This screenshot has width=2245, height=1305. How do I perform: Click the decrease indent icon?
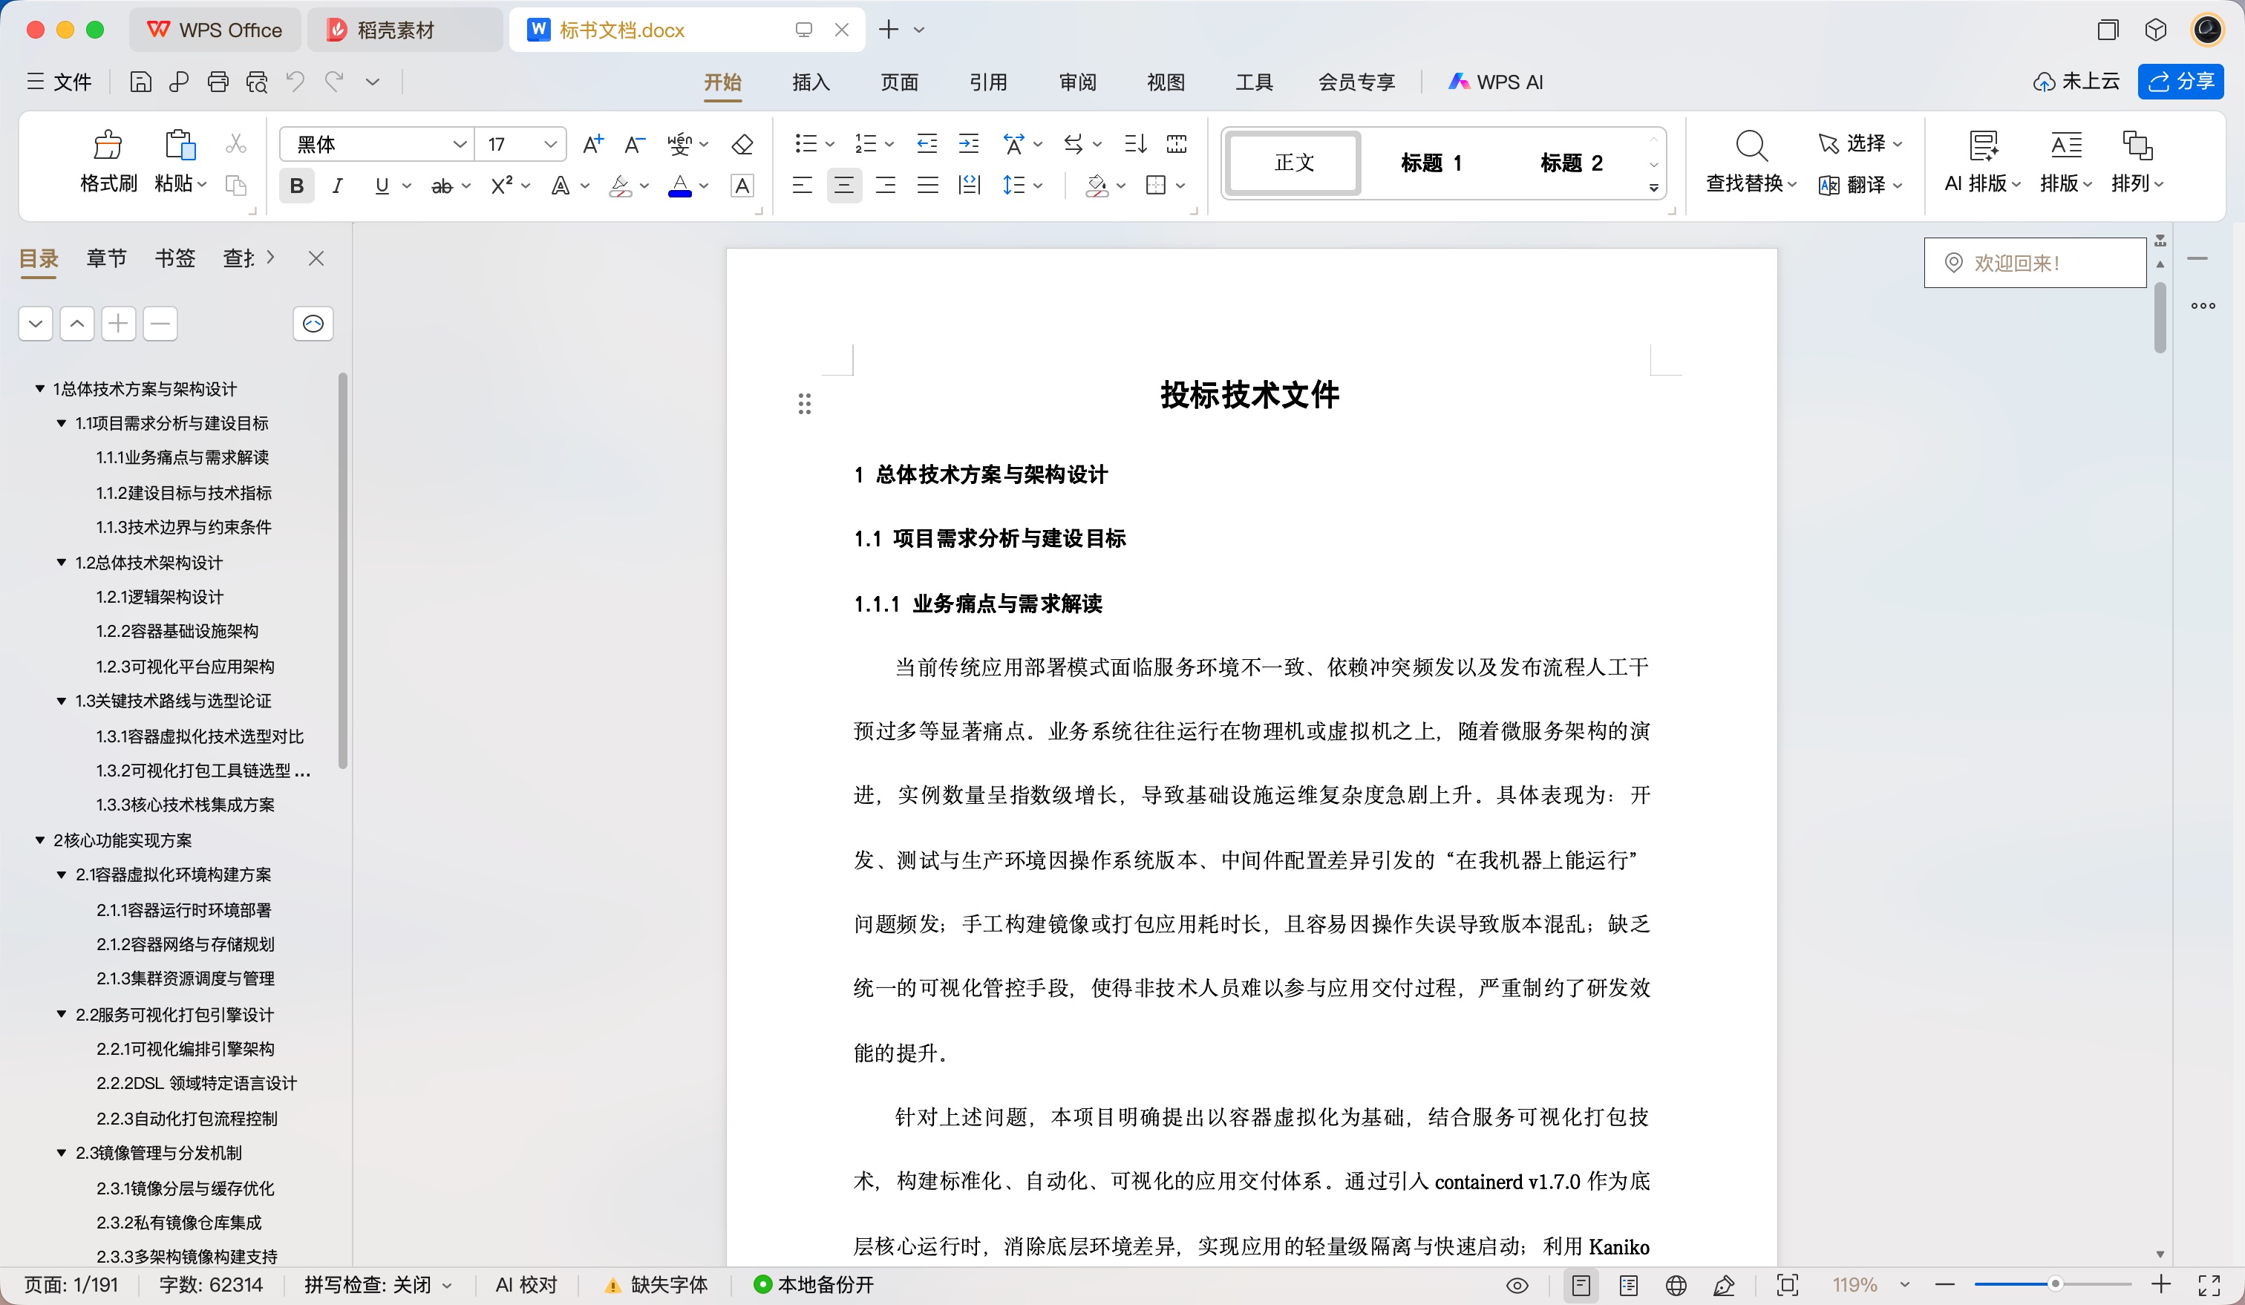coord(927,143)
